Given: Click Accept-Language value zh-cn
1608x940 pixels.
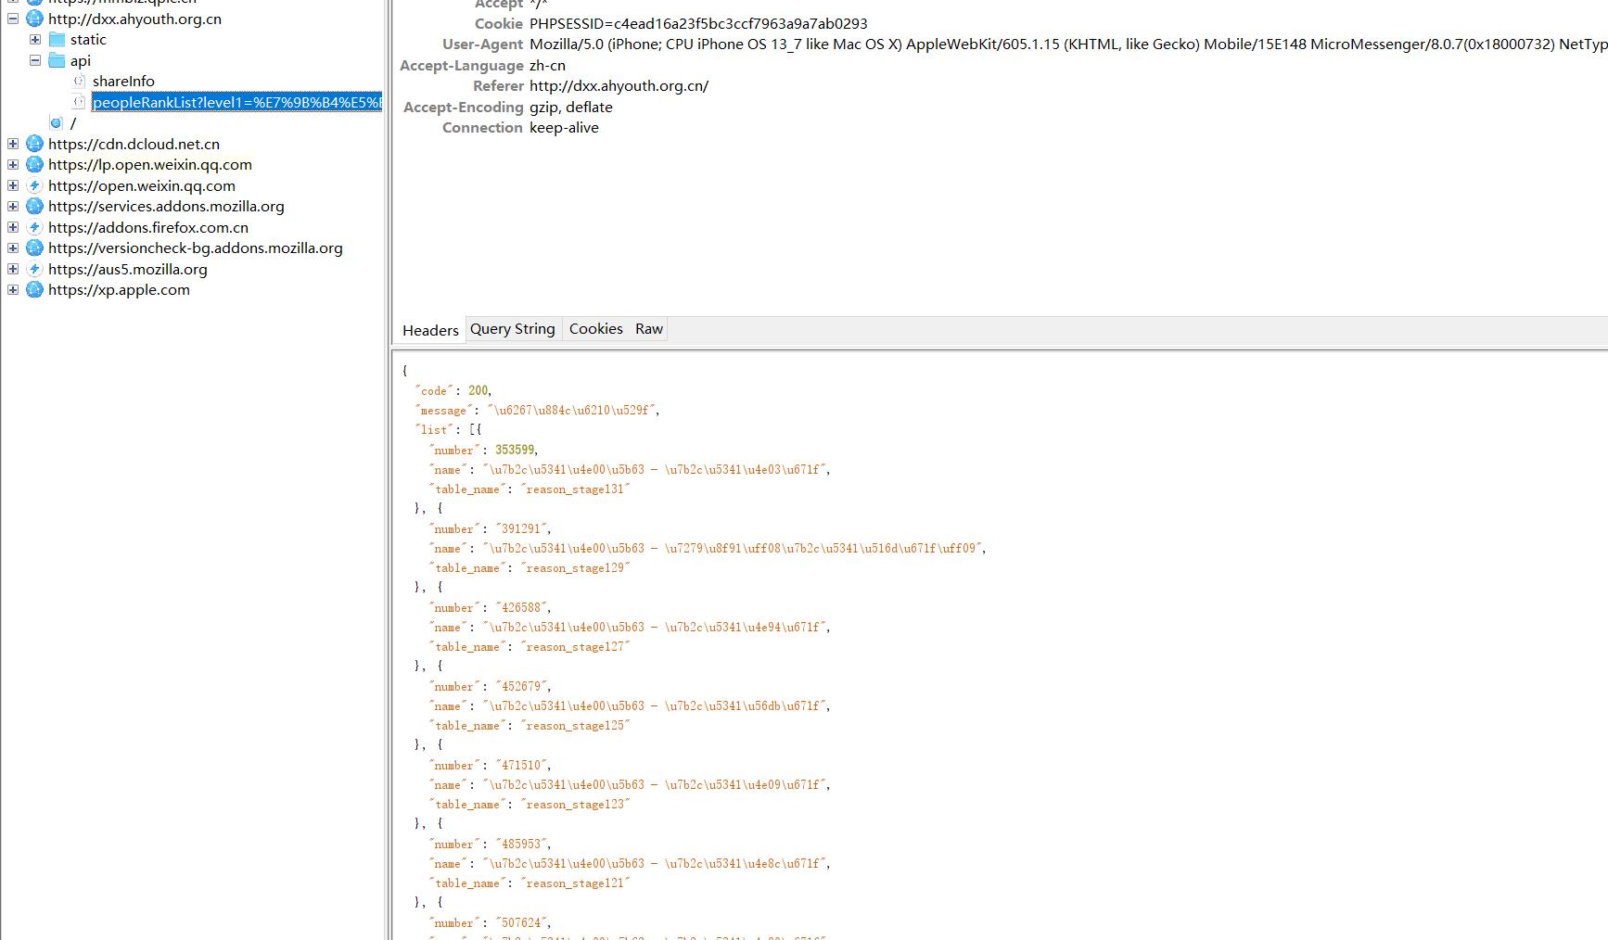Looking at the screenshot, I should (547, 65).
